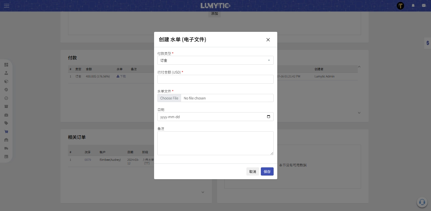Close the 创建 水单 dialog with the X
Screen dimensions: 431x211
tap(268, 40)
